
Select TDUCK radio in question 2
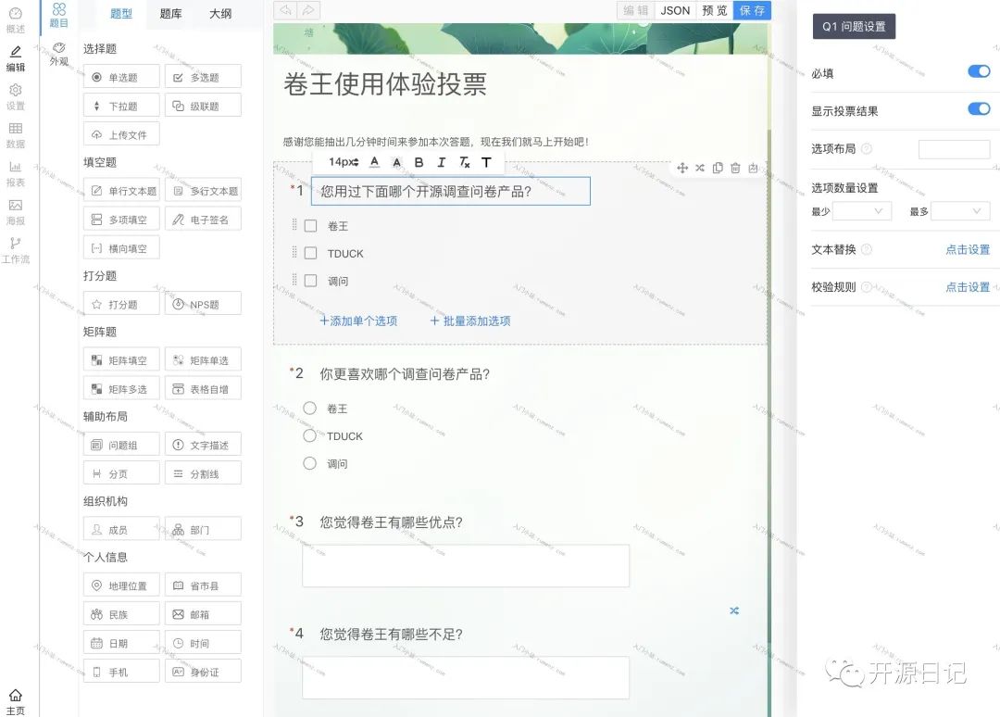(x=310, y=435)
